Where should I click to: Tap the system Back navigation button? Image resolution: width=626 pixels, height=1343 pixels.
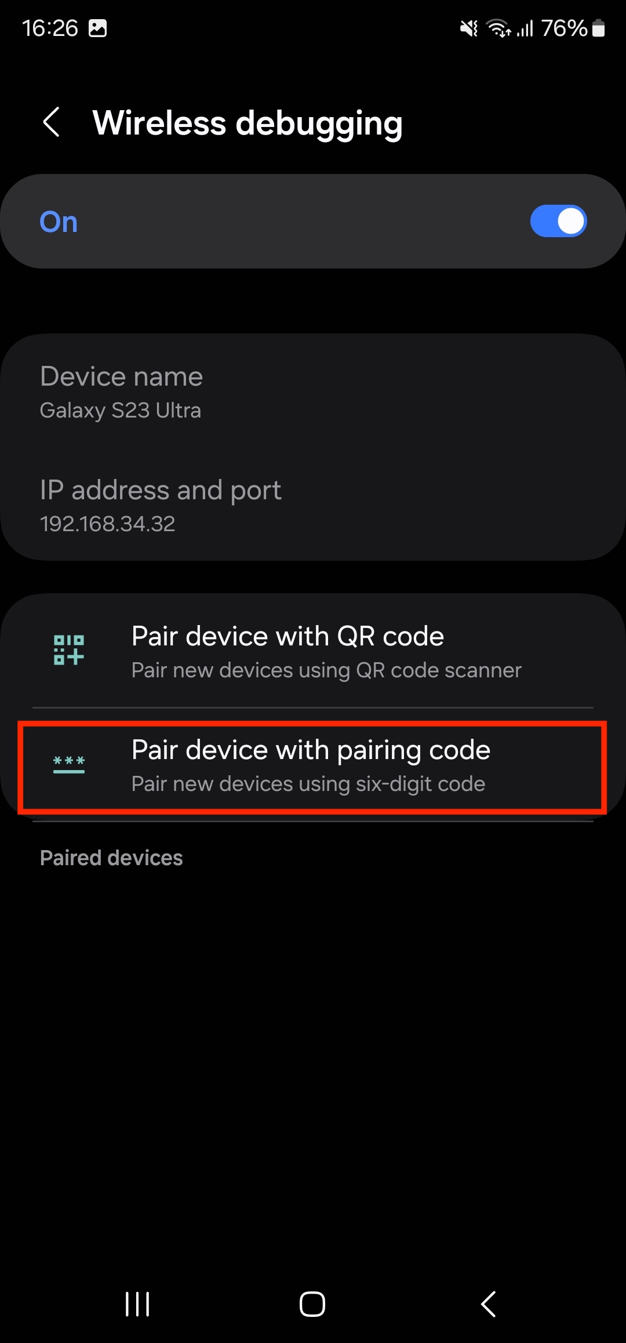[x=489, y=1304]
